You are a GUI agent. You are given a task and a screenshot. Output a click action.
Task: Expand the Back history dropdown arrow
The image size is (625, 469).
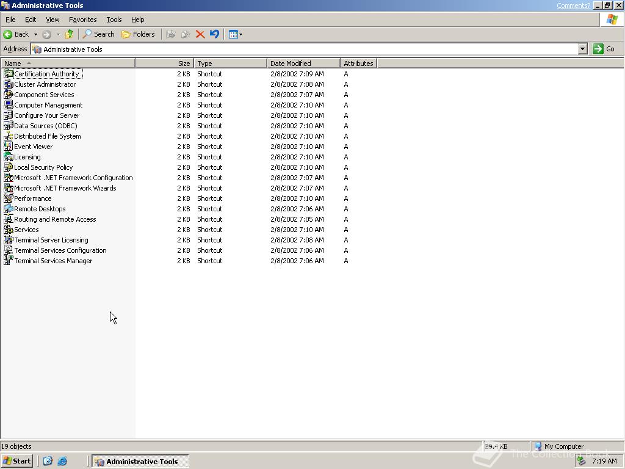tap(35, 34)
